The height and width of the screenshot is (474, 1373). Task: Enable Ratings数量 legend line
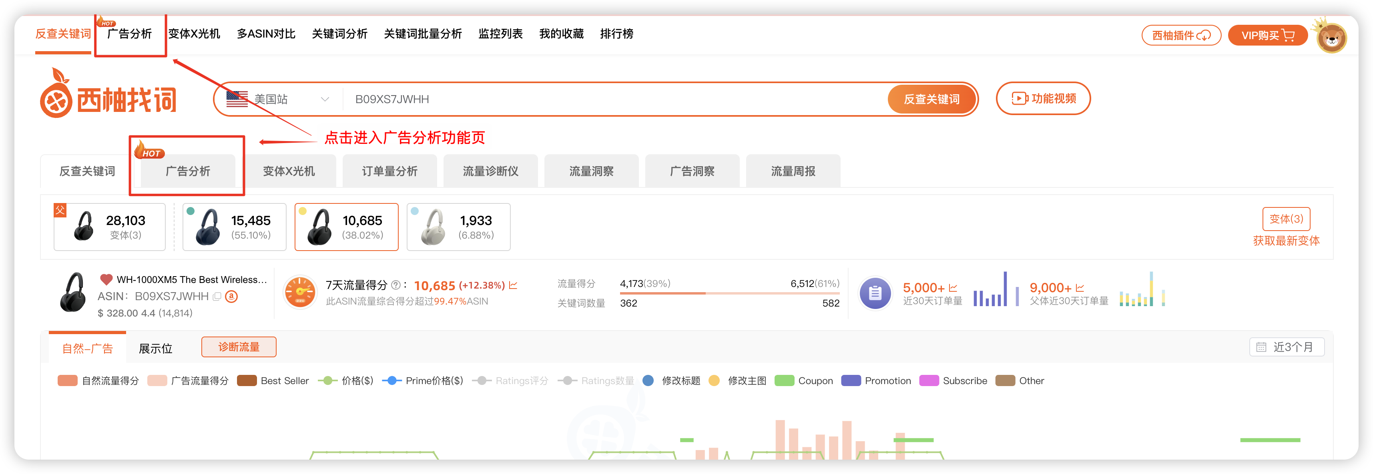click(x=596, y=381)
